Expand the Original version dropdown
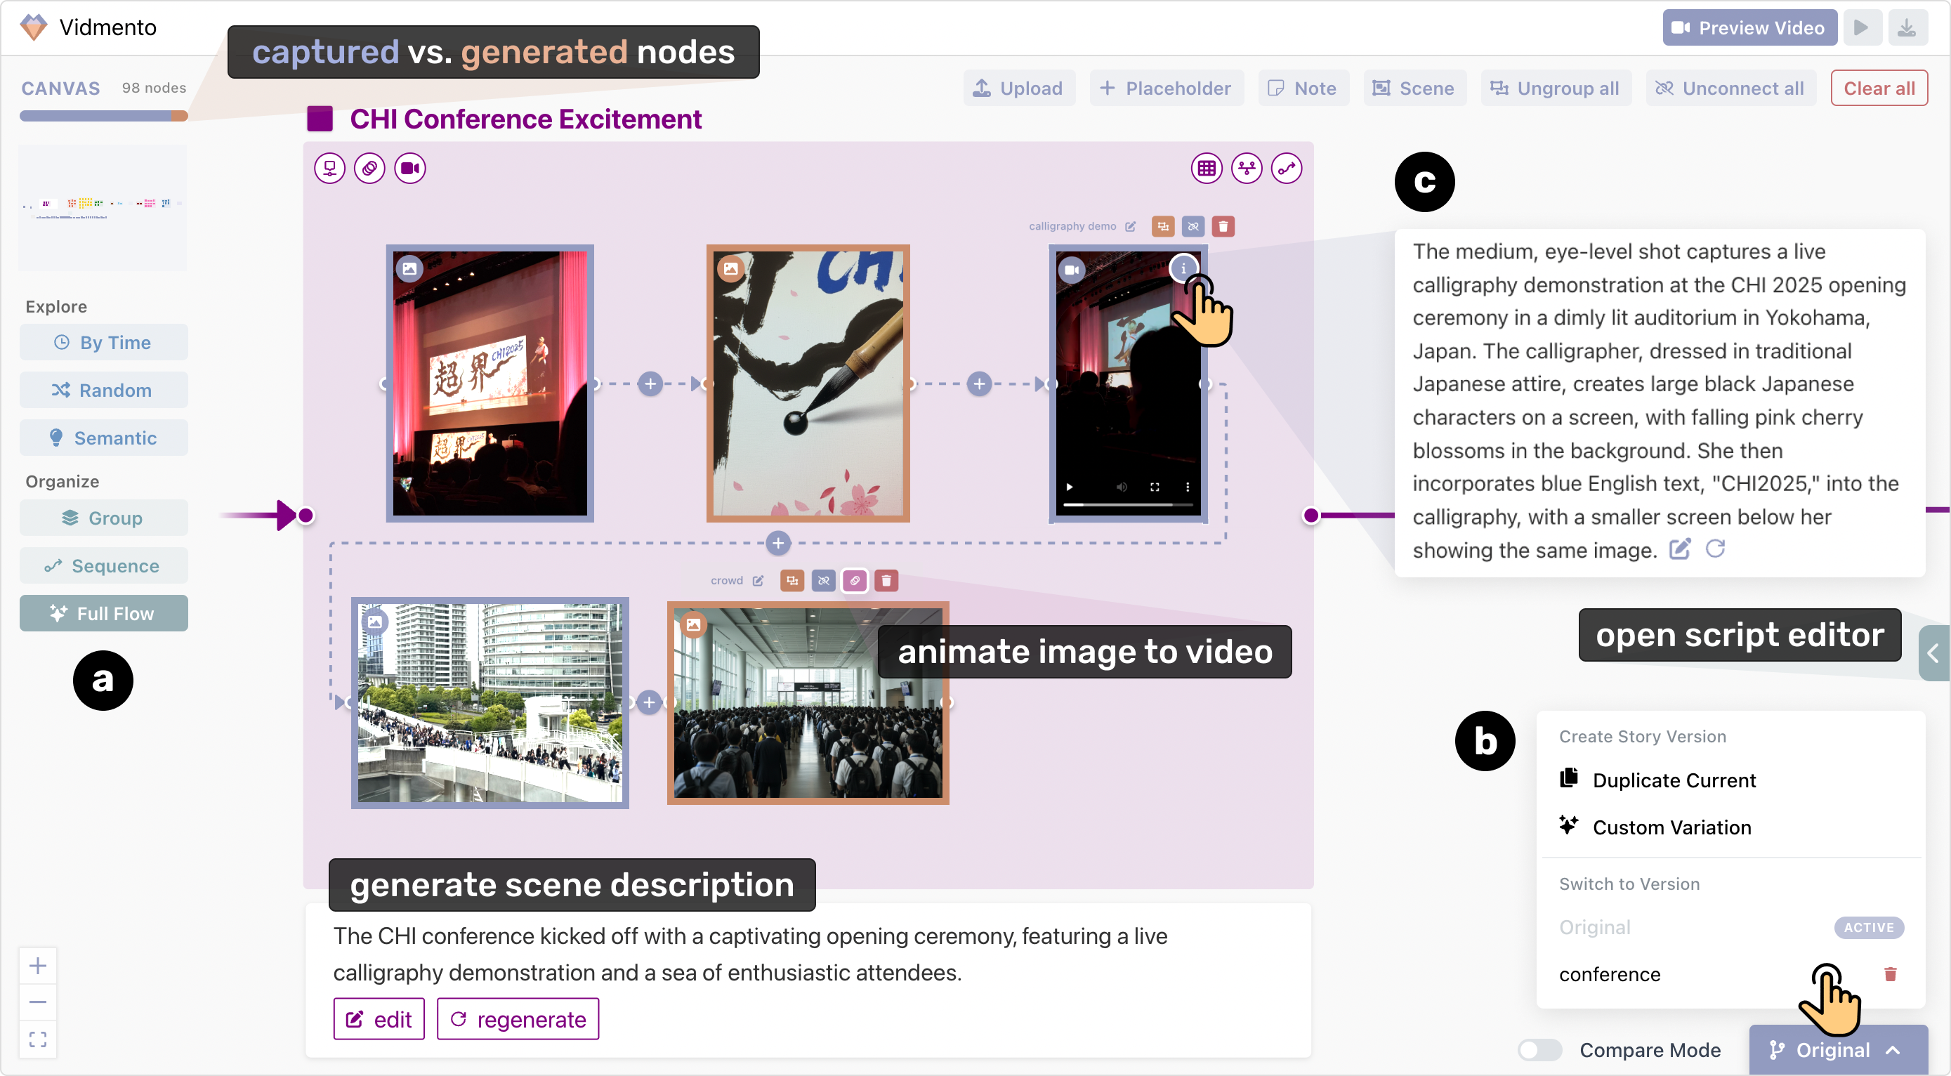This screenshot has height=1076, width=1951. click(1837, 1050)
